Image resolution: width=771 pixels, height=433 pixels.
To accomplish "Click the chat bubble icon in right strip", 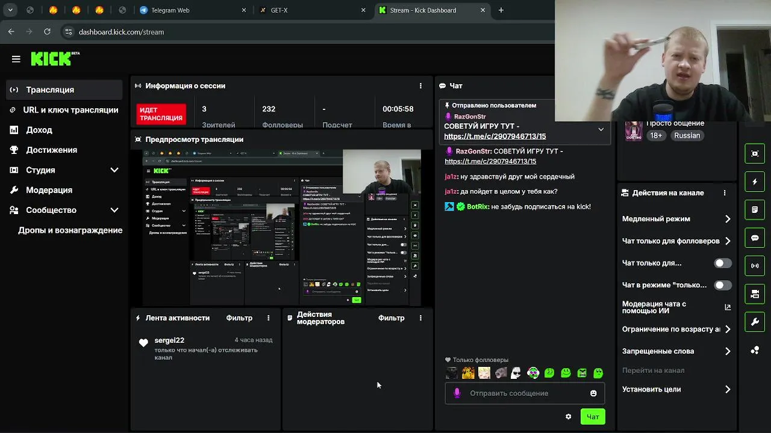I will pyautogui.click(x=755, y=238).
